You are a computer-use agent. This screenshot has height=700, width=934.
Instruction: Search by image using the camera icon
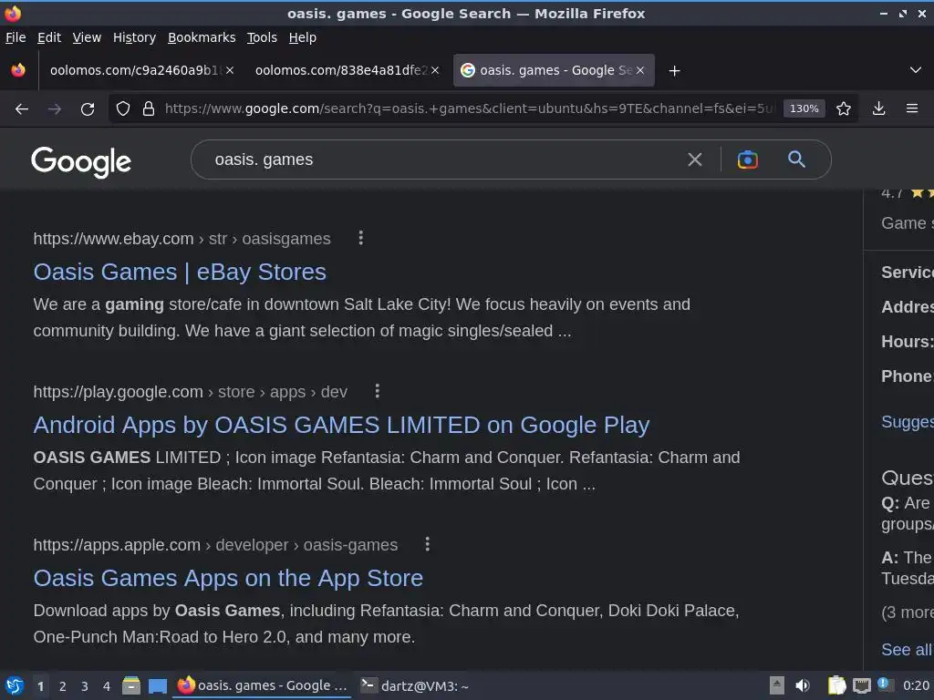click(x=748, y=160)
